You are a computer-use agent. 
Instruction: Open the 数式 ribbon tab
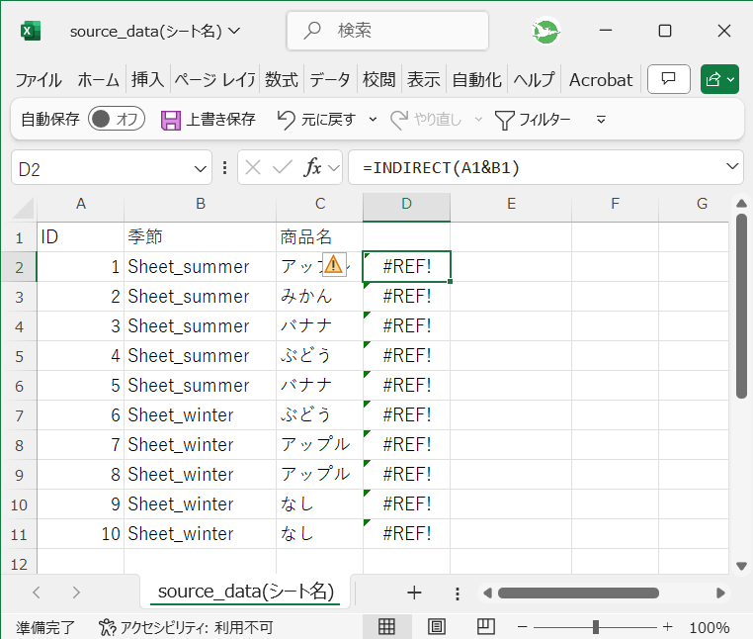click(x=282, y=80)
